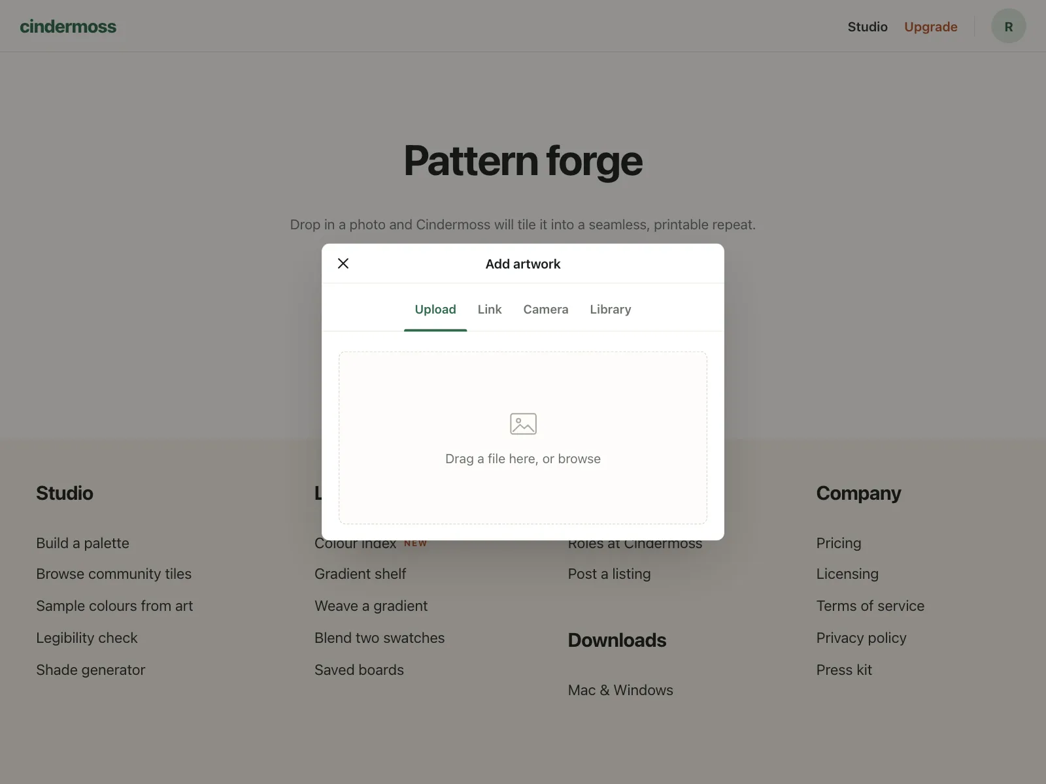Open Browse community tiles
Screen dimensions: 1046x784
click(114, 574)
